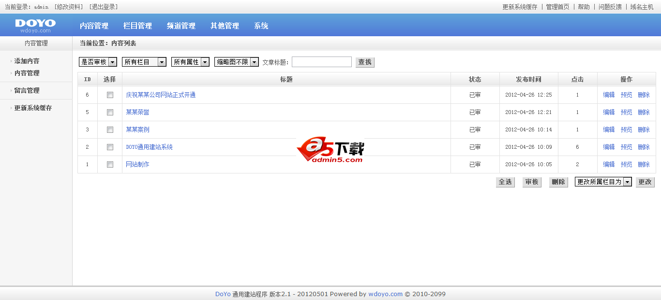Tick the checkbox for 某某荣誉 row

pyautogui.click(x=110, y=113)
